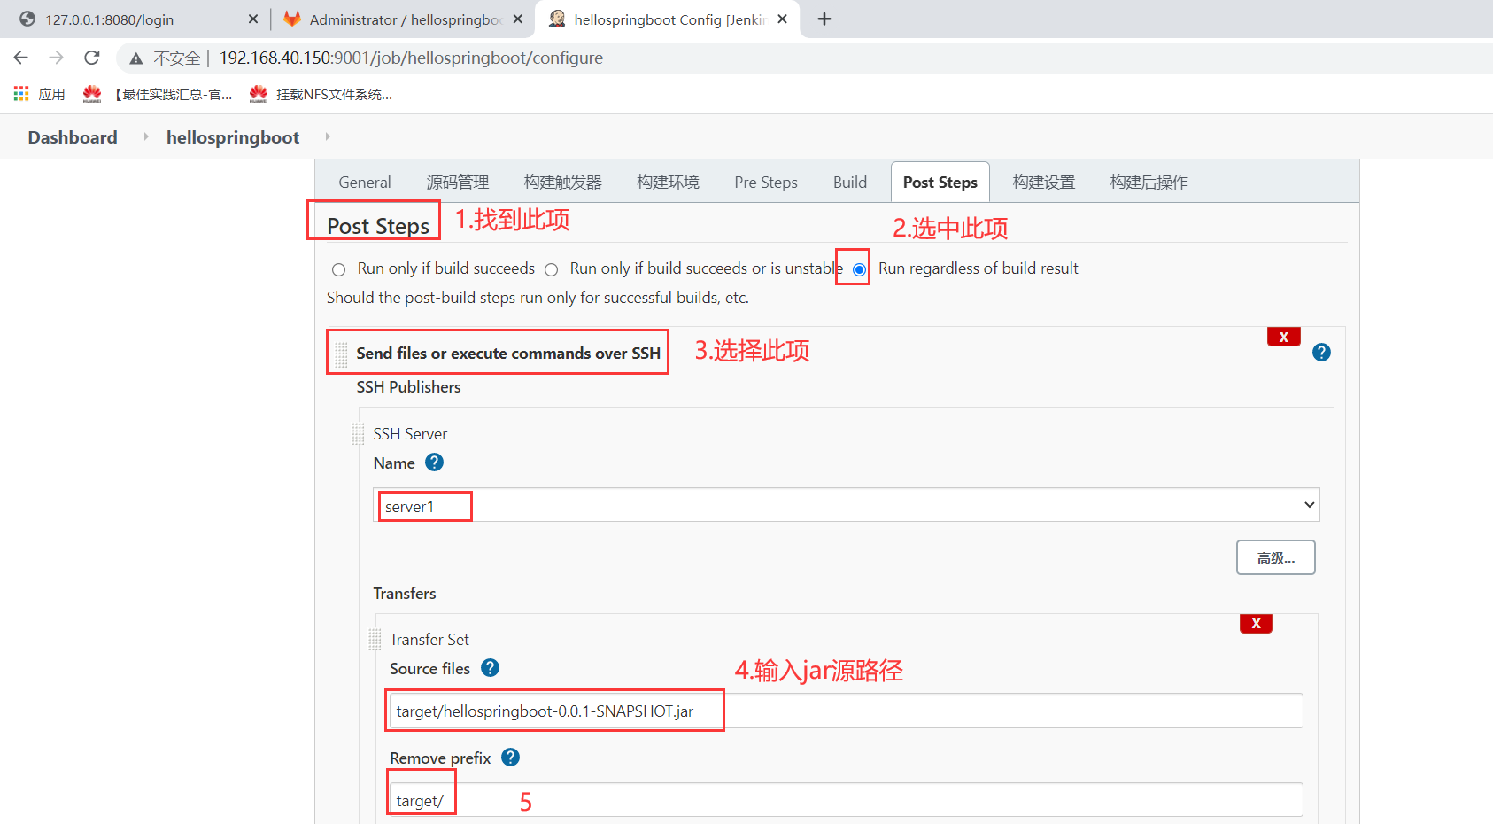The width and height of the screenshot is (1493, 824).
Task: Click the not-secure warning triangle icon
Action: [136, 58]
